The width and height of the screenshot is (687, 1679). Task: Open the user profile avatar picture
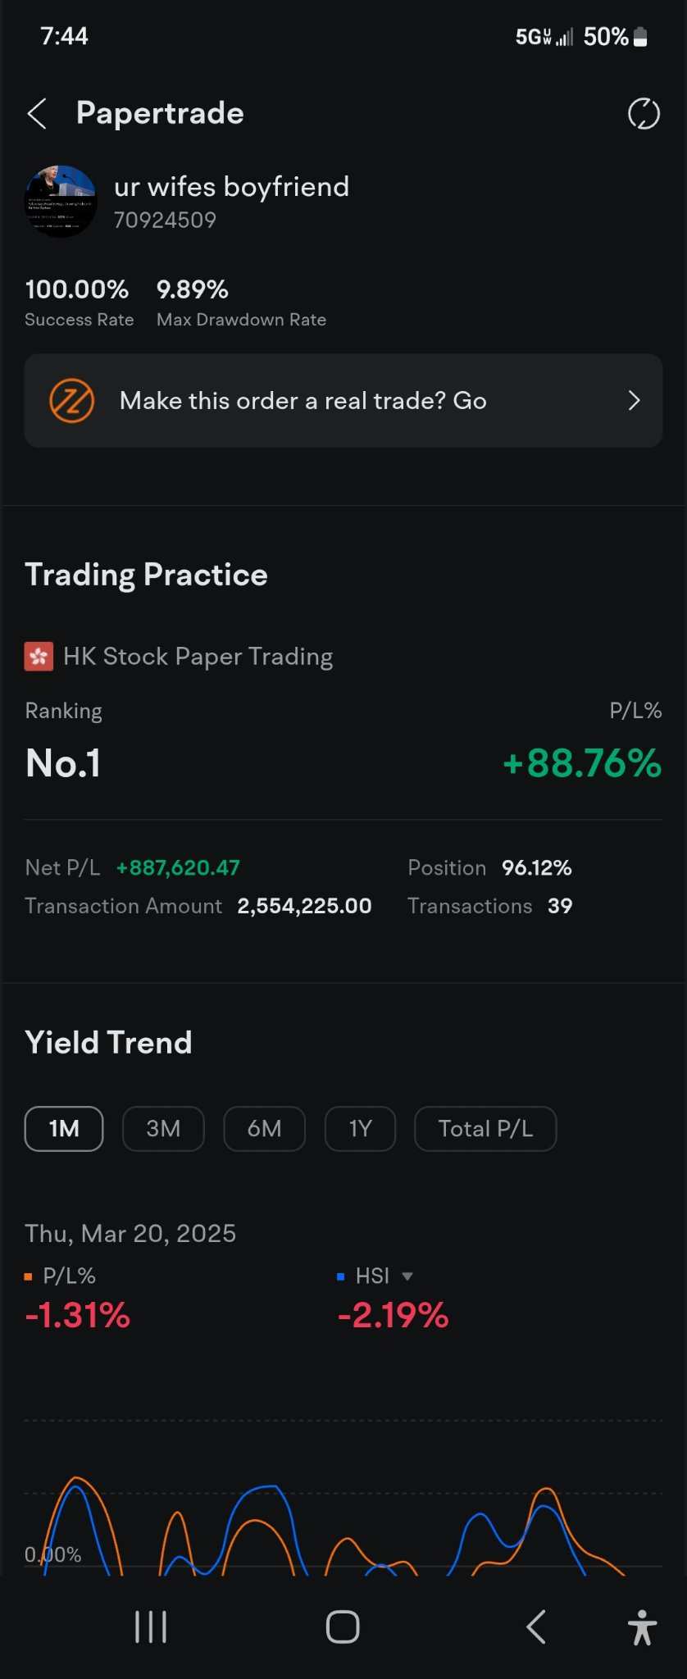pos(61,202)
